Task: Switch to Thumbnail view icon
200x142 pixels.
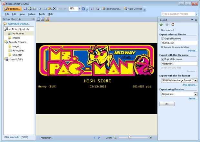Action: click(38, 19)
